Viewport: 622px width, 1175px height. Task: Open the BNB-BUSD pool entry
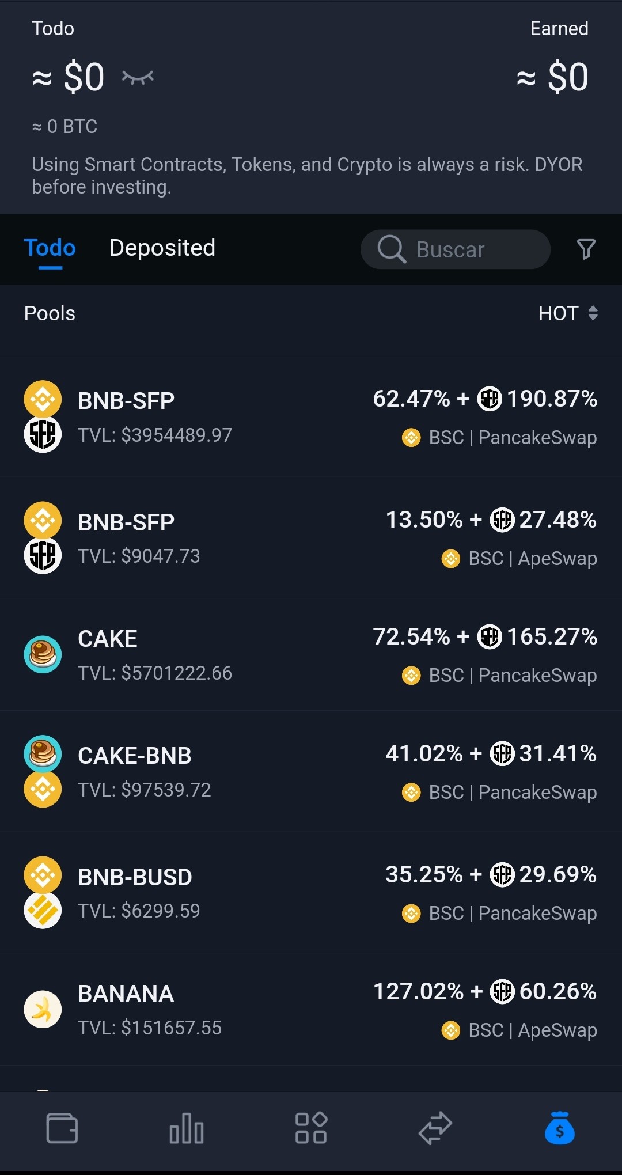[x=311, y=893]
